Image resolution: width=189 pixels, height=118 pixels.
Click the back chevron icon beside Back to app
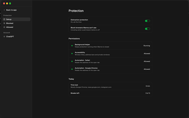coord(4,10)
